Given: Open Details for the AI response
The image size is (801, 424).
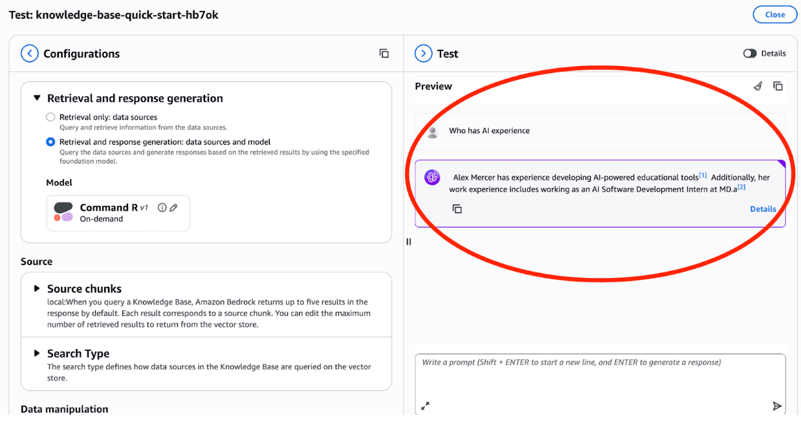Looking at the screenshot, I should [x=763, y=209].
